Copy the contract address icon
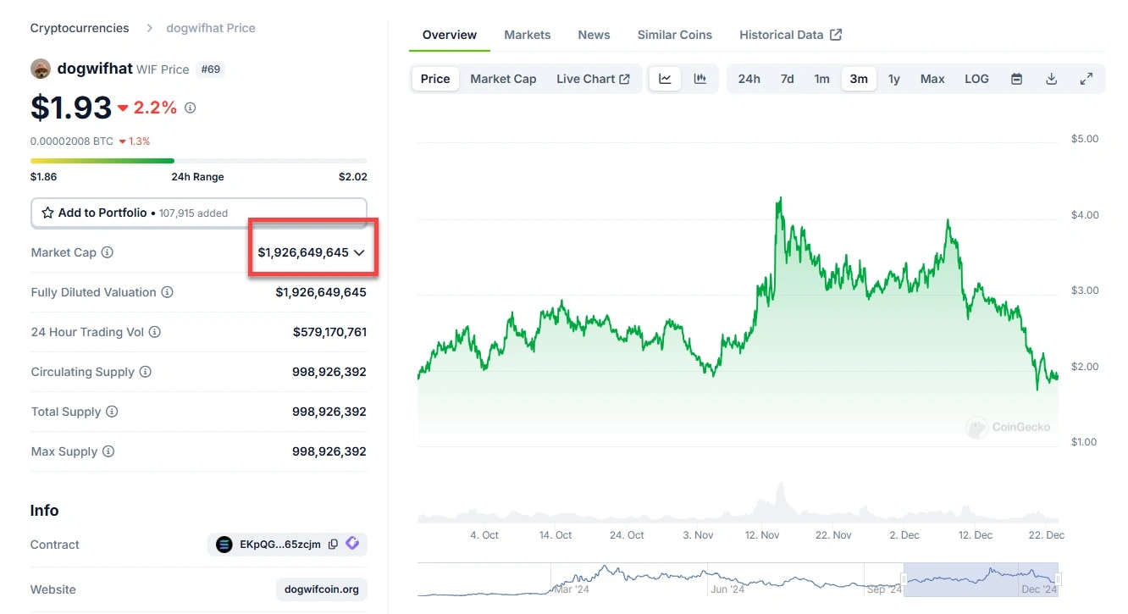The image size is (1128, 614). [x=333, y=545]
